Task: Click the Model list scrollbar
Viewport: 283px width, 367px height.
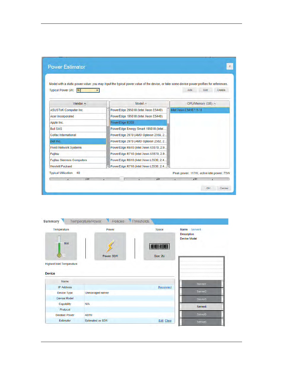Action: pyautogui.click(x=168, y=138)
